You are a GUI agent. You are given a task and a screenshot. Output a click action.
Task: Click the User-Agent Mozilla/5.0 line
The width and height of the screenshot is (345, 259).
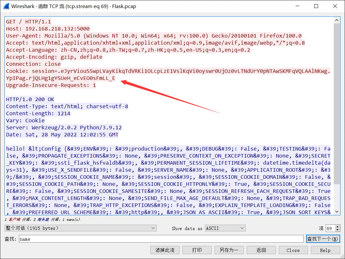[154, 36]
